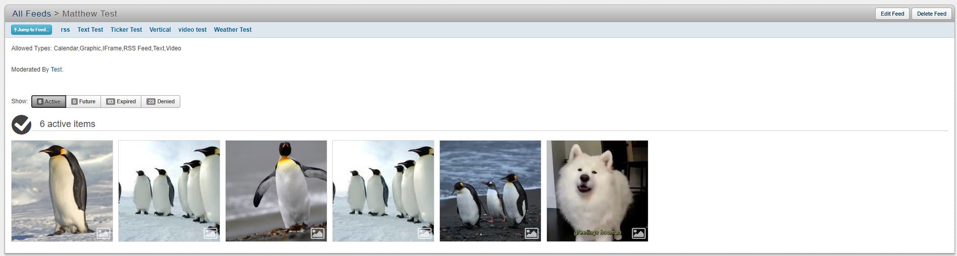Click image icon on flapping king penguin thumbnail
Viewport: 957px width, 256px height.
point(318,233)
